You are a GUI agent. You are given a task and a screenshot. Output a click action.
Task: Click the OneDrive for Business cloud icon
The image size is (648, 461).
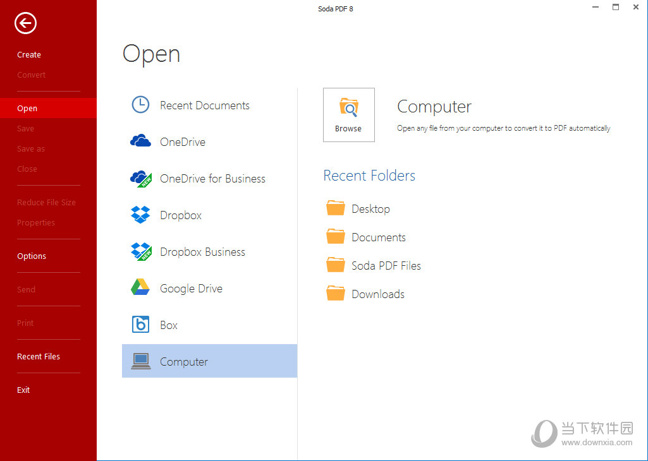point(141,179)
